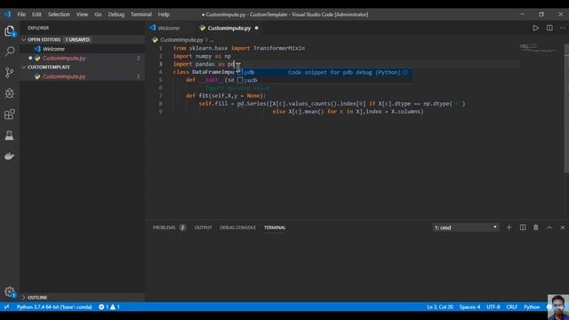Click the remote window status bar icon
The width and height of the screenshot is (569, 320).
pyautogui.click(x=6, y=307)
